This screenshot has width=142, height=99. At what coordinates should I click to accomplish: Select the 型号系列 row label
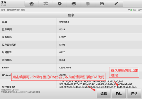pos(7,30)
